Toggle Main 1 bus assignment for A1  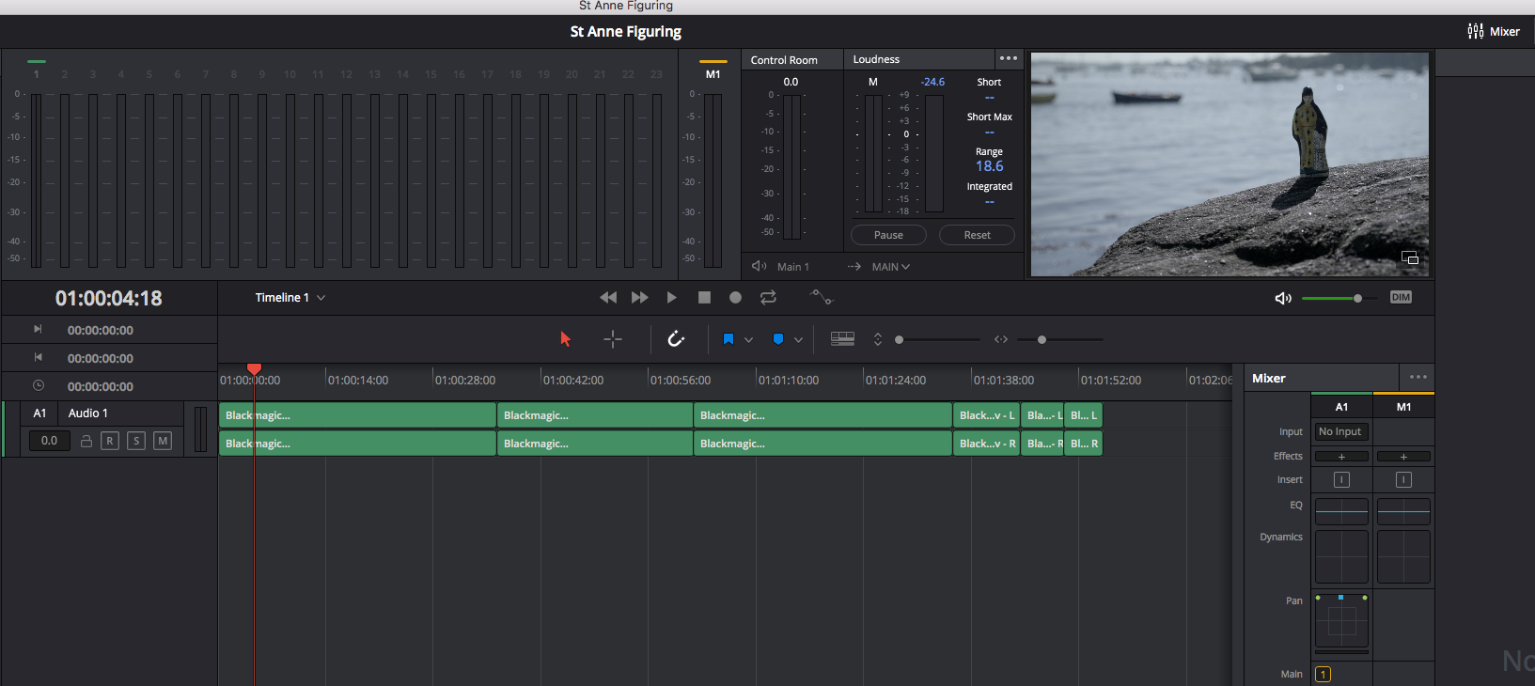click(x=1323, y=674)
